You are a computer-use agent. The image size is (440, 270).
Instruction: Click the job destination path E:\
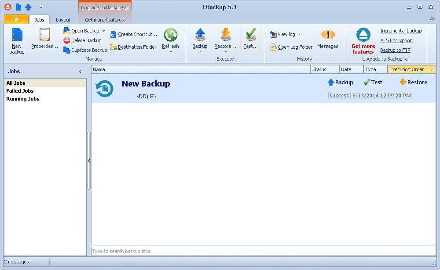[x=147, y=97]
